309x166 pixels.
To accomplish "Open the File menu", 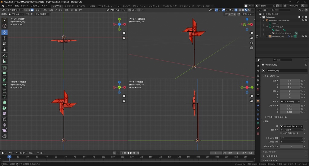I will click(9, 6).
